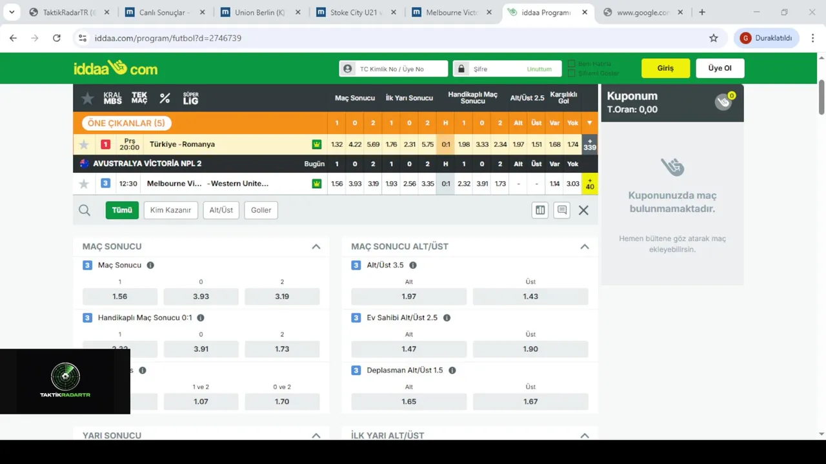Click the crown icon on Türkiye - Romanya row
Screen dimensions: 826x464
pos(317,144)
